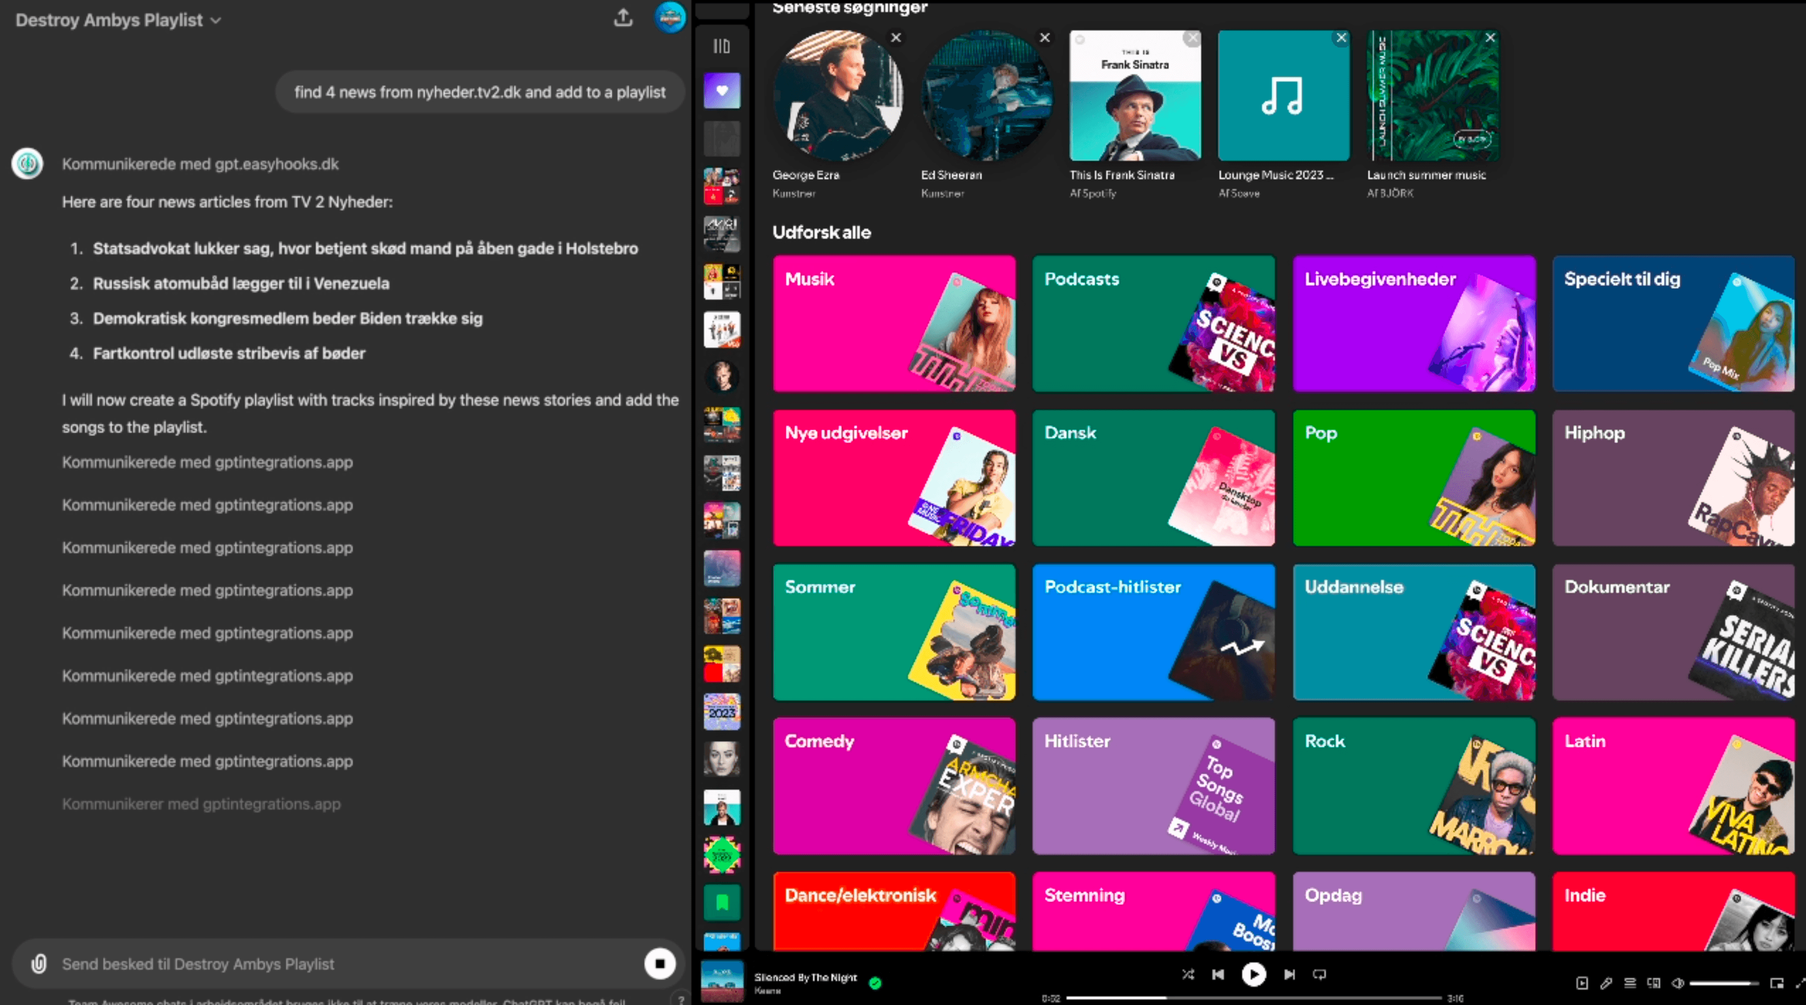The width and height of the screenshot is (1806, 1005).
Task: Click the 'Russisk atomubåd lægger til i Venezuela' headline
Action: (x=241, y=283)
